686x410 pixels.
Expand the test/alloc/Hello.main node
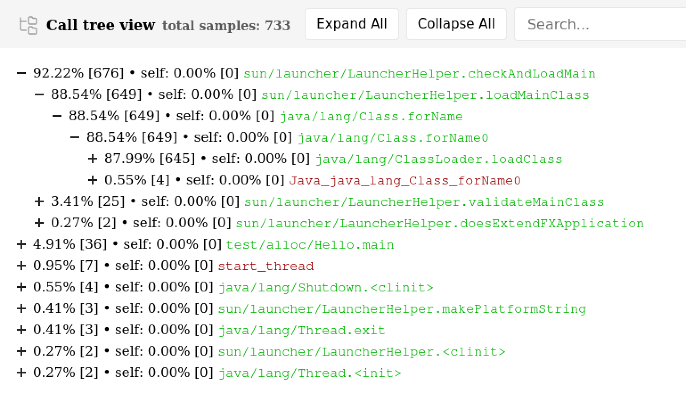pyautogui.click(x=21, y=244)
